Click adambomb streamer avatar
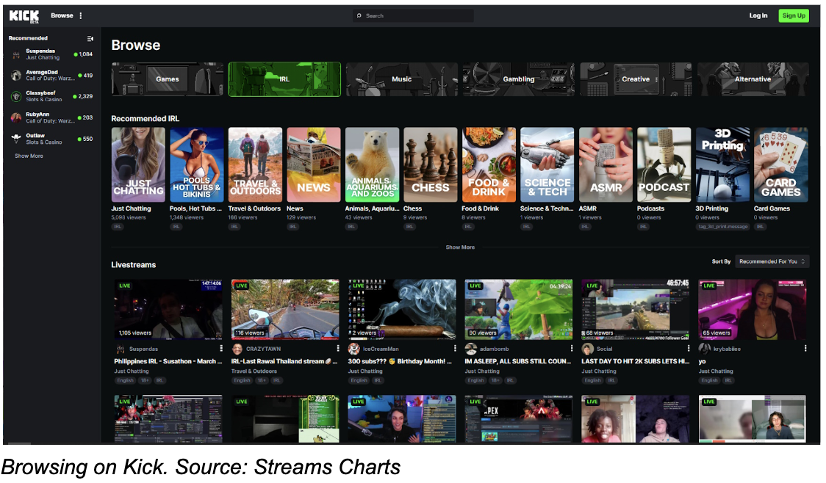The height and width of the screenshot is (483, 826). click(x=471, y=349)
